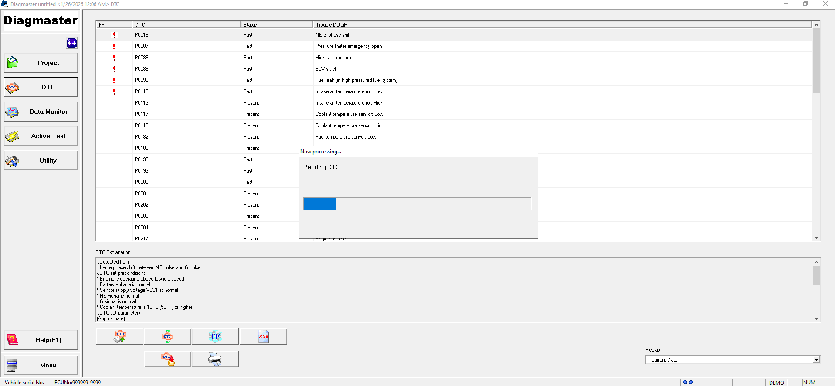Switch to Data Monitor
This screenshot has height=386, width=835.
coord(41,112)
